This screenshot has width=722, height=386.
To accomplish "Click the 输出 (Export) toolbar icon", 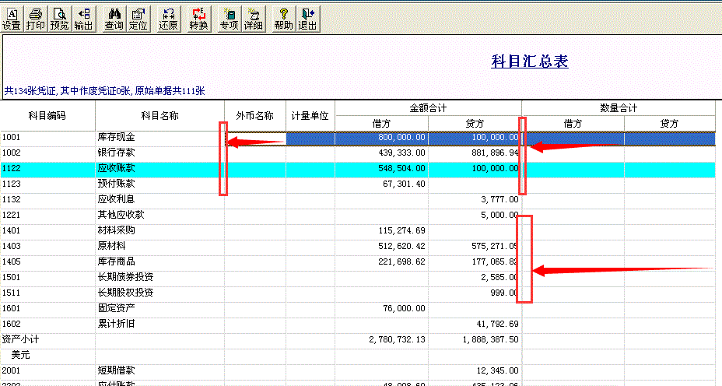I will click(83, 18).
